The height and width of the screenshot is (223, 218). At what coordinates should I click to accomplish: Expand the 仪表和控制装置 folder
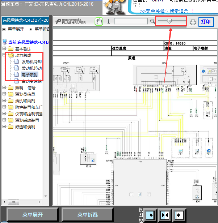(4, 113)
